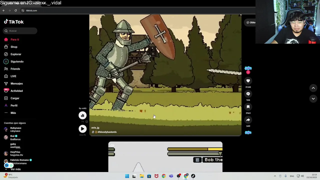The height and width of the screenshot is (180, 320).
Task: Open next video more-options dots
Action: tap(218, 145)
